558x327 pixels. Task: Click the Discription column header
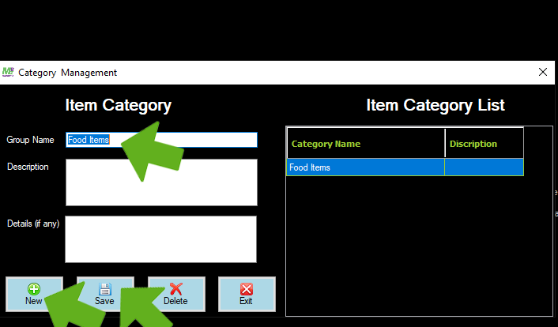point(484,144)
